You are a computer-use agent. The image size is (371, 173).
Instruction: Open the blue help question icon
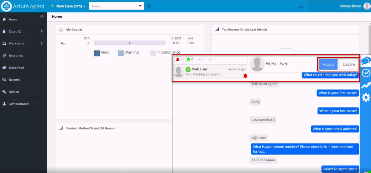point(149,6)
